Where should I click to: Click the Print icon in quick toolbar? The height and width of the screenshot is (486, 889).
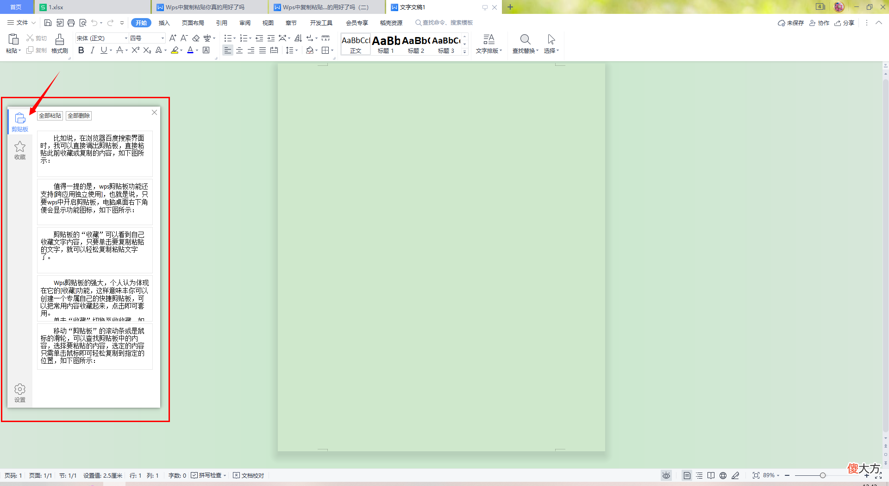click(x=71, y=23)
